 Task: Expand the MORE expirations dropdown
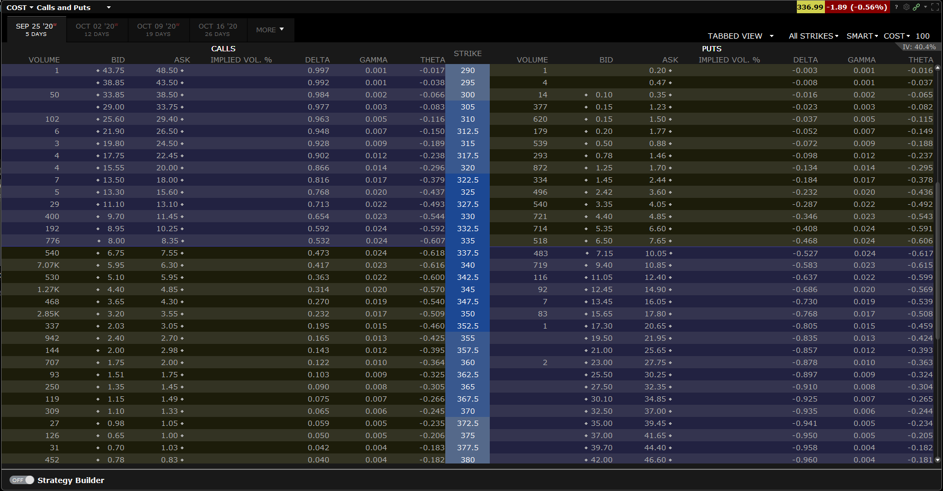pos(270,30)
